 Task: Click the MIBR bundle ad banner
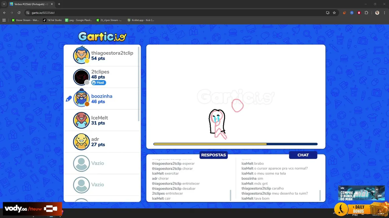pos(361,193)
